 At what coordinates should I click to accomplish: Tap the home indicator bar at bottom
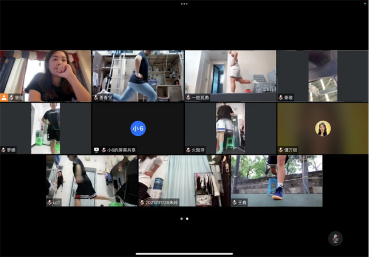tap(184, 254)
